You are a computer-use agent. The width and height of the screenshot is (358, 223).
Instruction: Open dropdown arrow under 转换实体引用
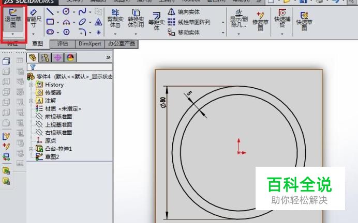pyautogui.click(x=136, y=34)
